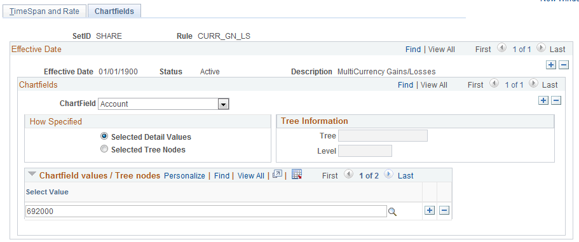The image size is (579, 242).
Task: Delete the current Chartfields row
Action: [x=556, y=100]
